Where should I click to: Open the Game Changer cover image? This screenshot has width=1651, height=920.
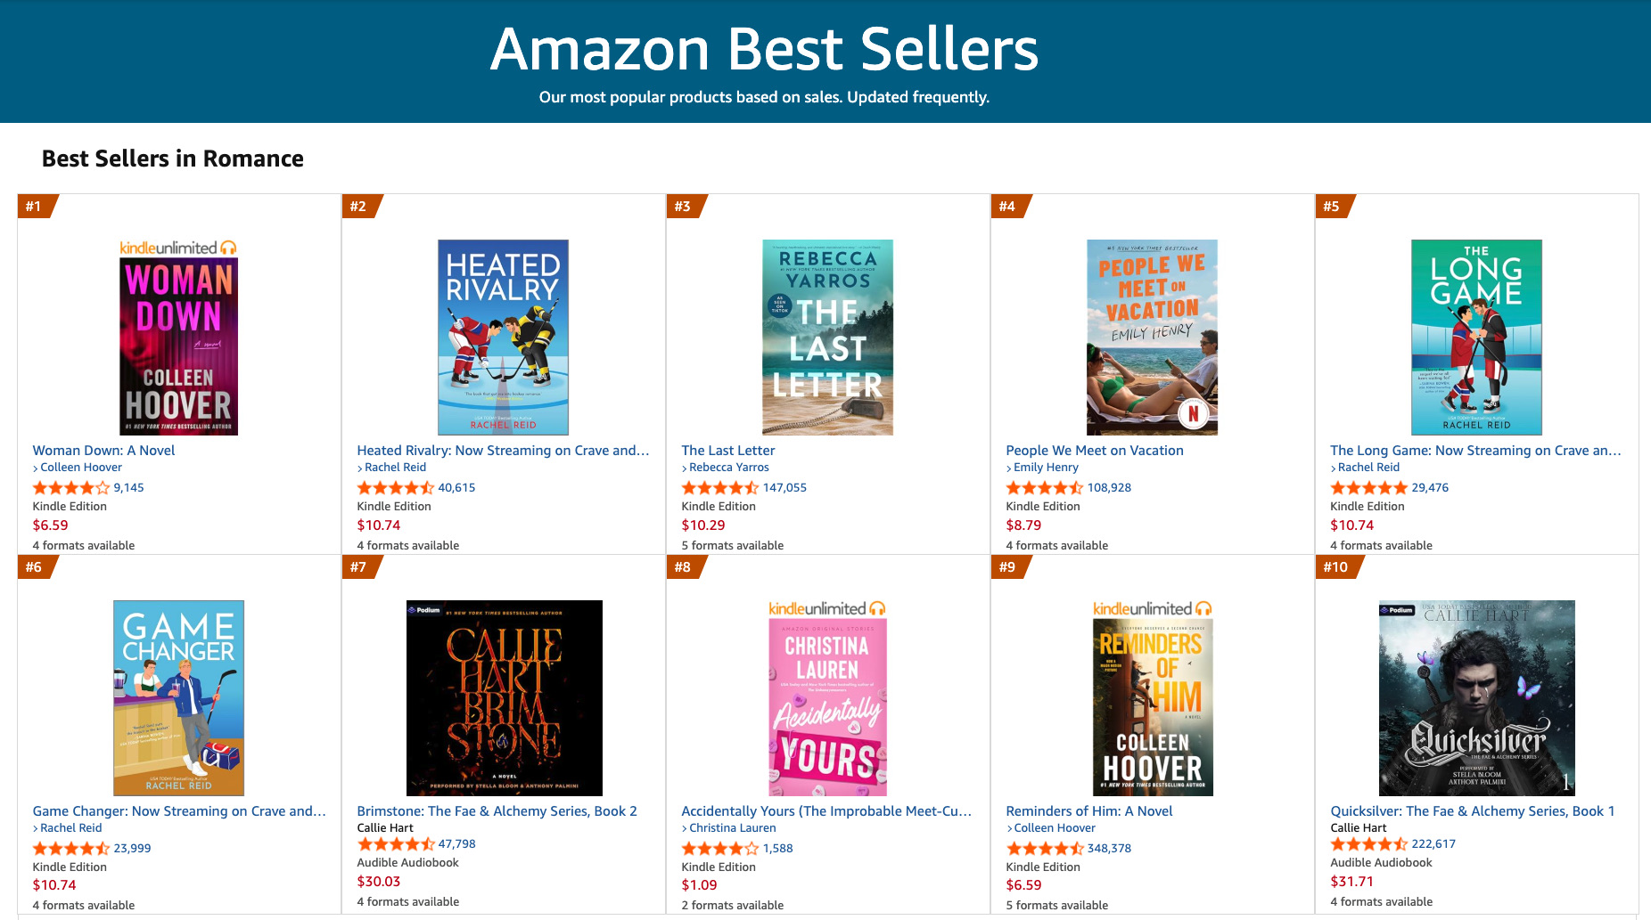point(178,697)
